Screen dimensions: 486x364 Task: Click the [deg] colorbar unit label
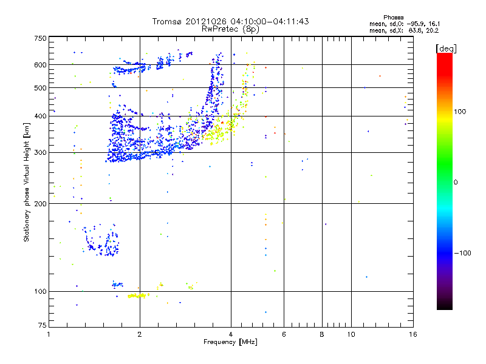click(447, 48)
